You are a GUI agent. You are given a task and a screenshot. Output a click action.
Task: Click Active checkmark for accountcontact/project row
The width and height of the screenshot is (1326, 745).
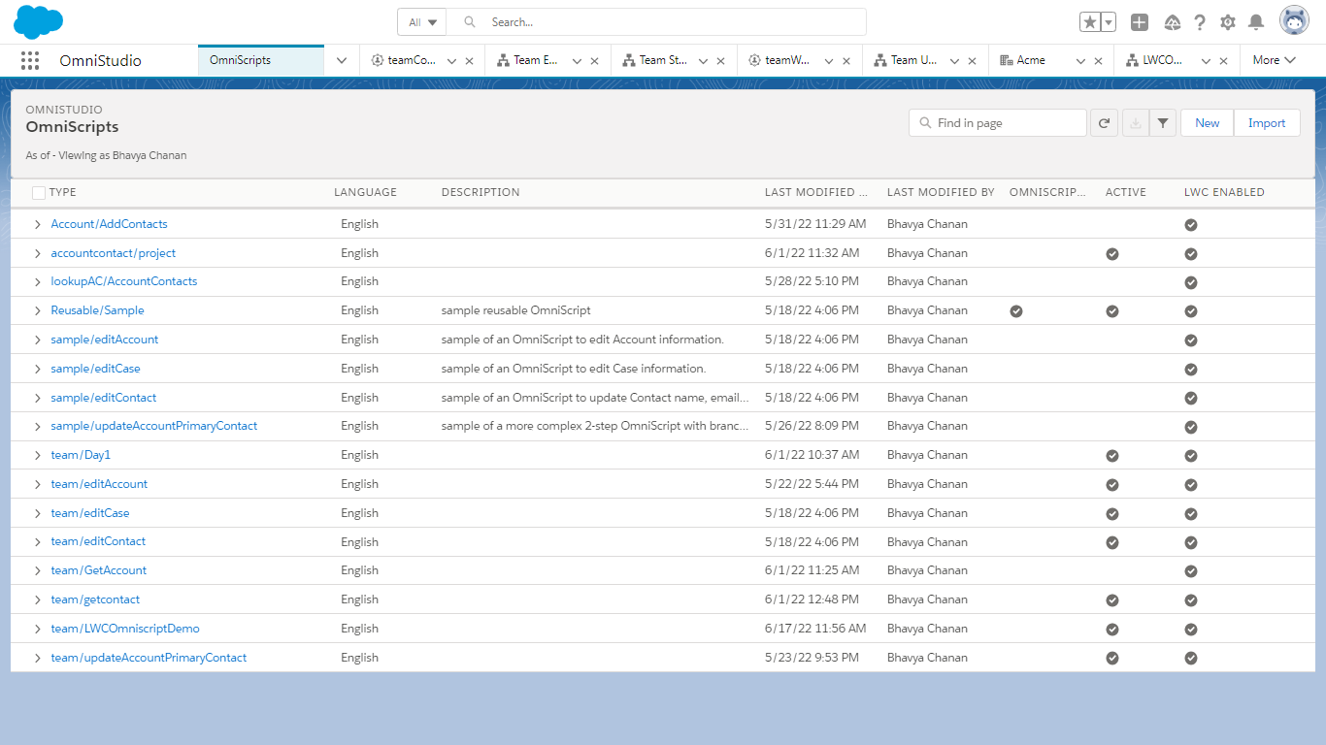pyautogui.click(x=1112, y=254)
